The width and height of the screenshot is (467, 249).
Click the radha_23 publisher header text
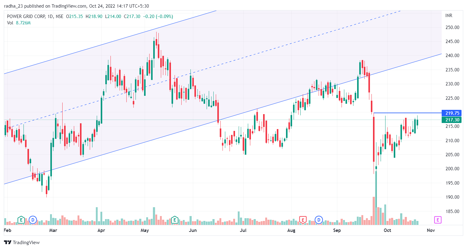pyautogui.click(x=13, y=6)
